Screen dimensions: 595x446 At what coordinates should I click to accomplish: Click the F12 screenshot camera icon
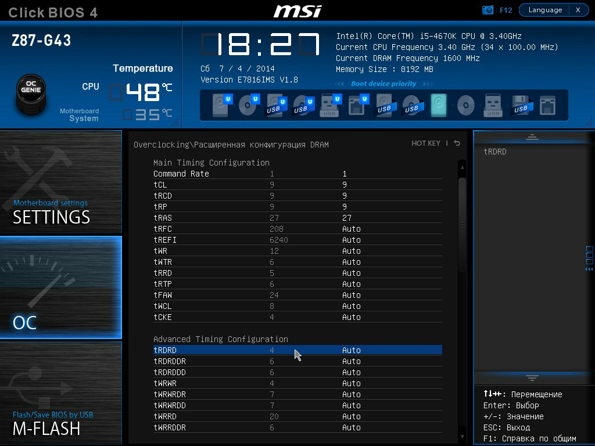(488, 10)
